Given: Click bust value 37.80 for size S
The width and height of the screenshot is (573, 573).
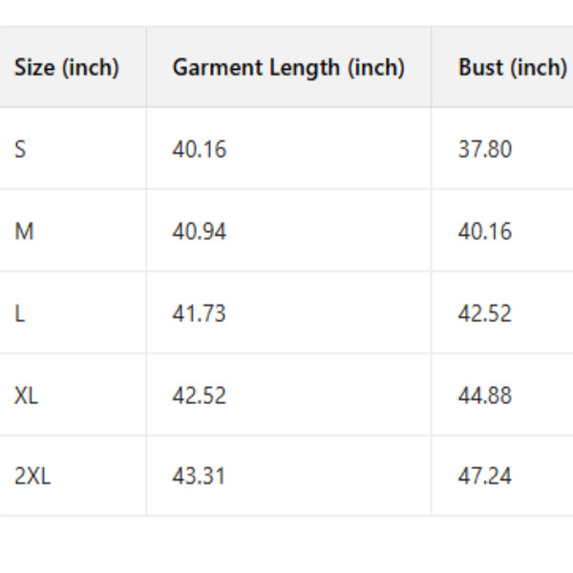Looking at the screenshot, I should click(485, 149).
